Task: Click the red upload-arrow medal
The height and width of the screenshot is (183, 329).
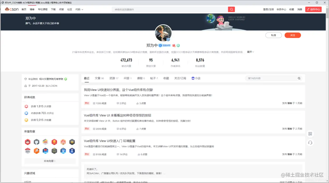Action: (x=54, y=142)
